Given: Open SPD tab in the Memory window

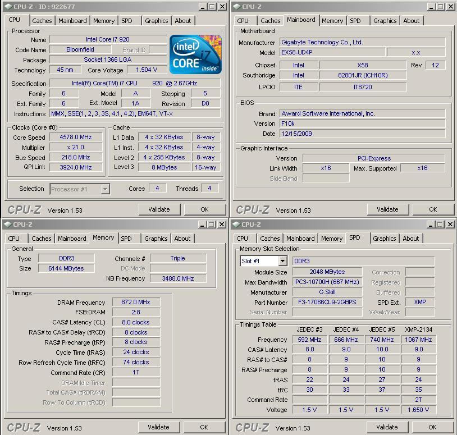Looking at the screenshot, I should point(126,239).
